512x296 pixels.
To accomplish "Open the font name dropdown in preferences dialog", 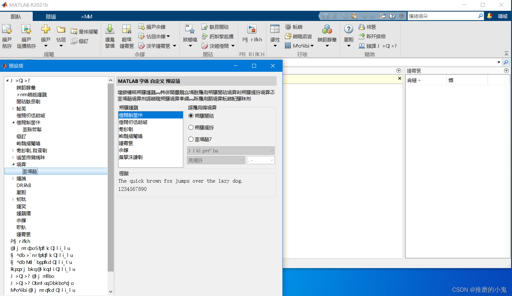I will 231,151.
